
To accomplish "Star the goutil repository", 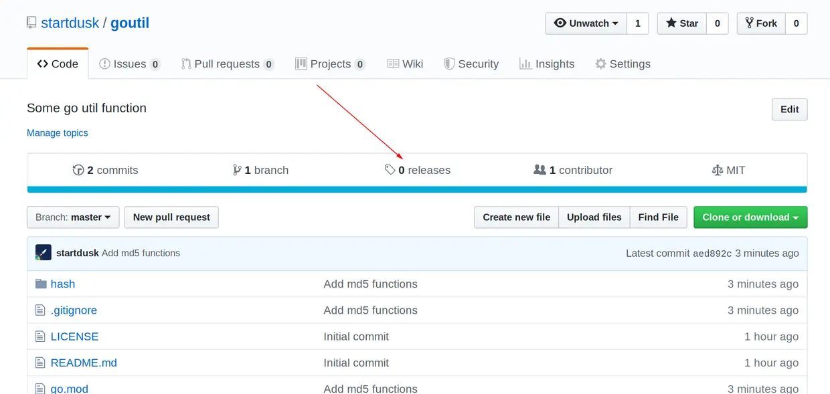I will pos(682,23).
